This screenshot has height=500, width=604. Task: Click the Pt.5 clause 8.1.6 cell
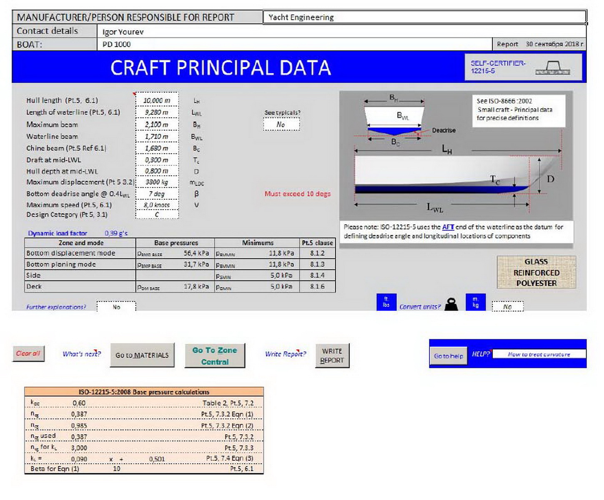(x=317, y=287)
